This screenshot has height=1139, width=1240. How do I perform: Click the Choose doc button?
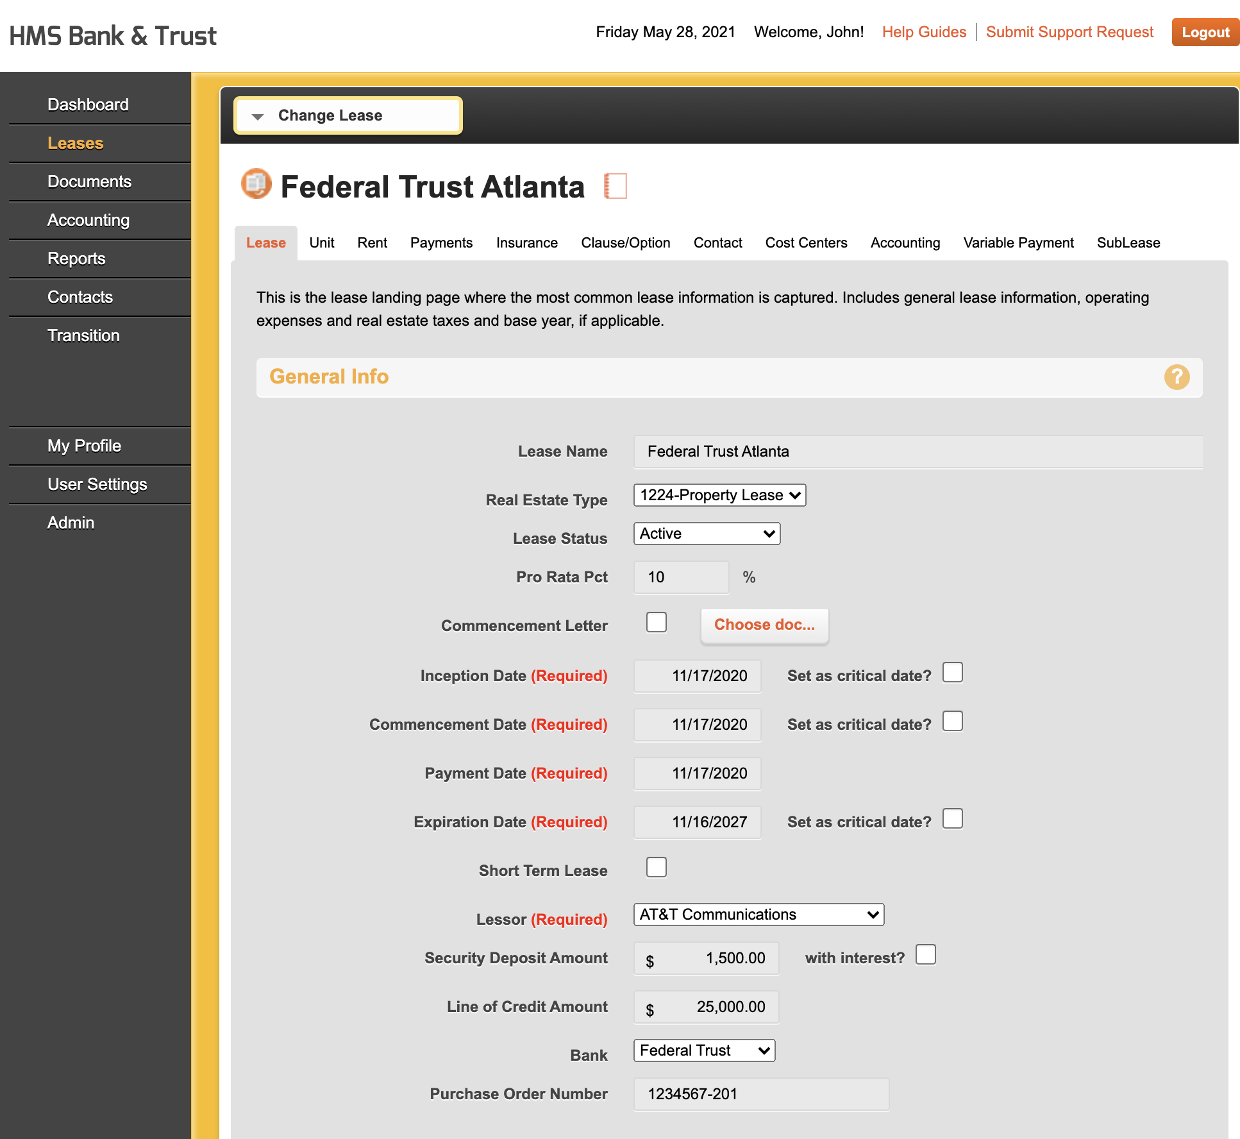(x=764, y=624)
